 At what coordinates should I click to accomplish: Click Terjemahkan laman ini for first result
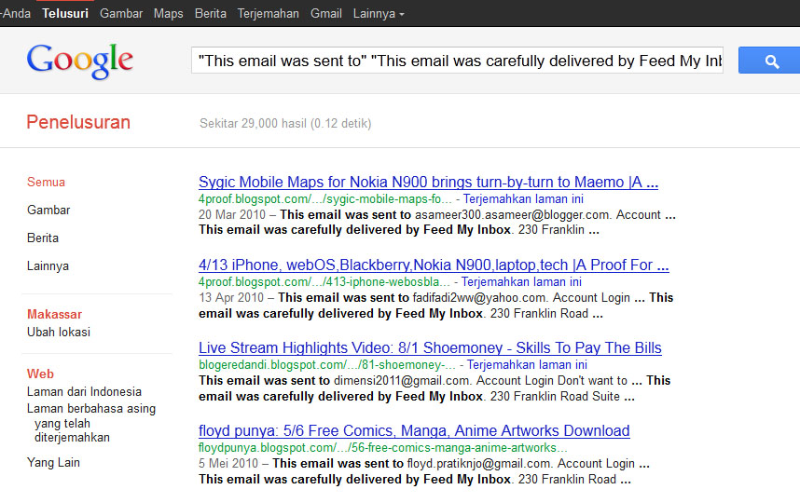click(x=527, y=198)
